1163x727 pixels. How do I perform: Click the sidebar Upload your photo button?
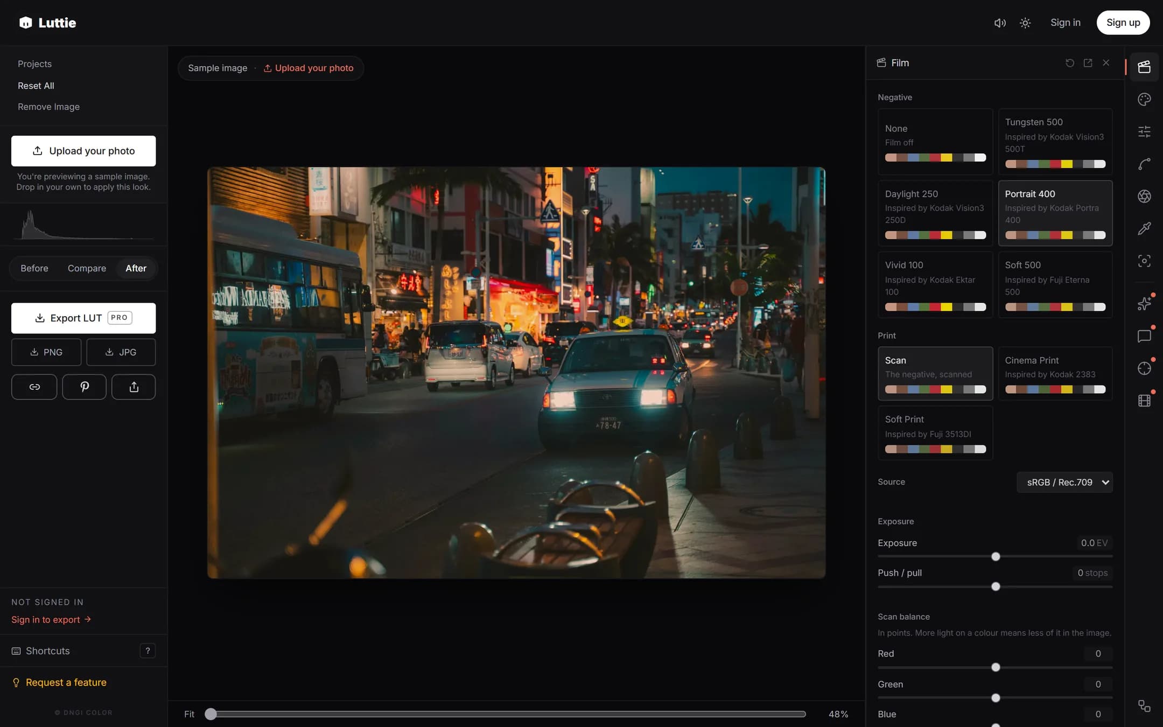click(83, 151)
